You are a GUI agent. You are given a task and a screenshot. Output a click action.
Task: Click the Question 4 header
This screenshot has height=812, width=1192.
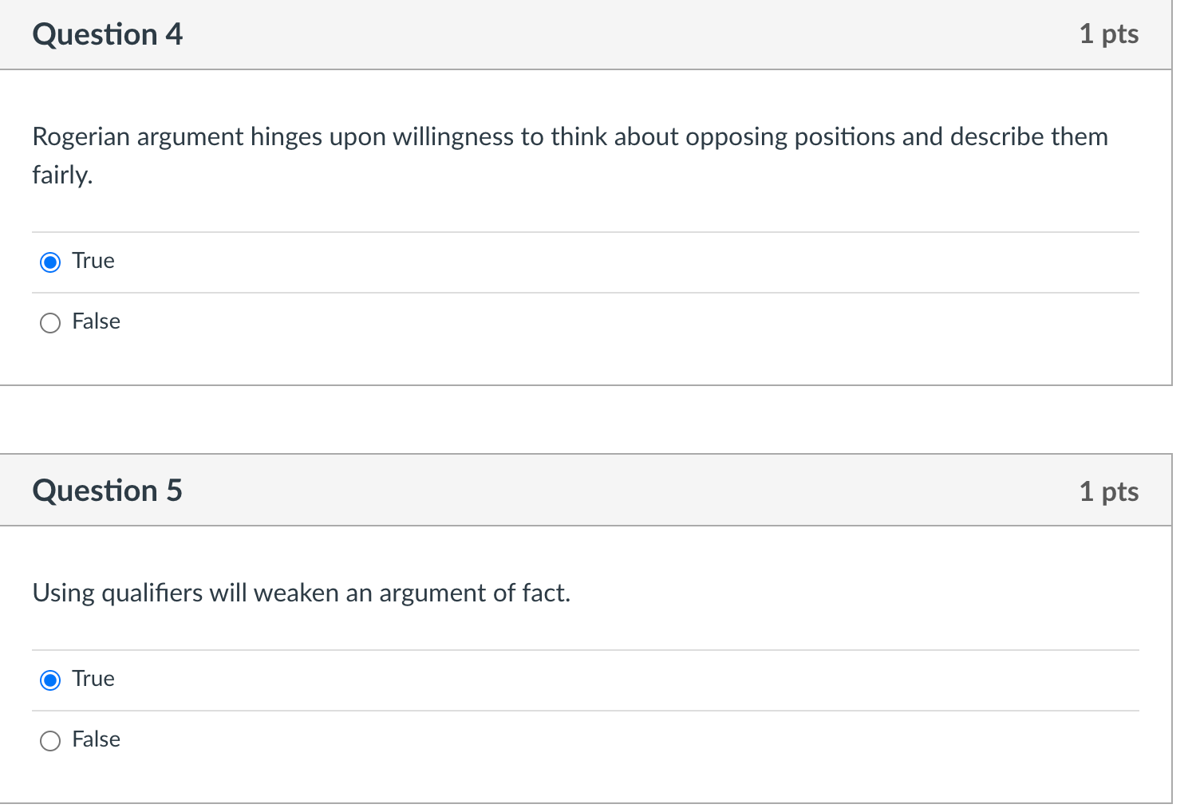click(x=108, y=34)
